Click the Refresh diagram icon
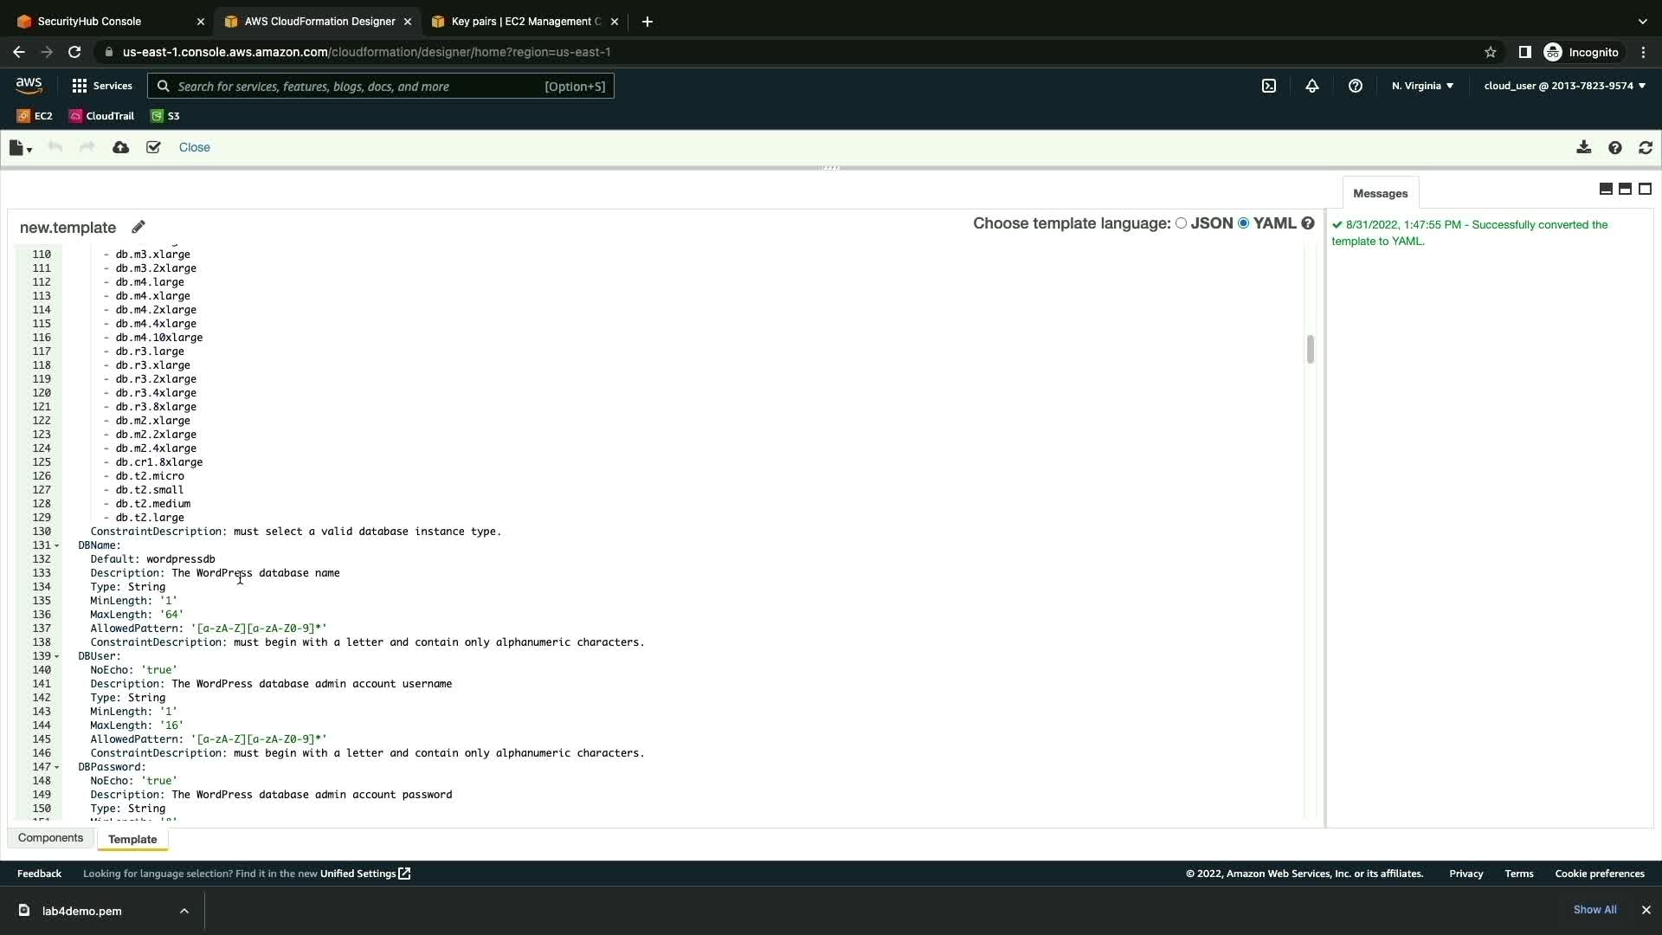The height and width of the screenshot is (935, 1662). pos(1646,148)
